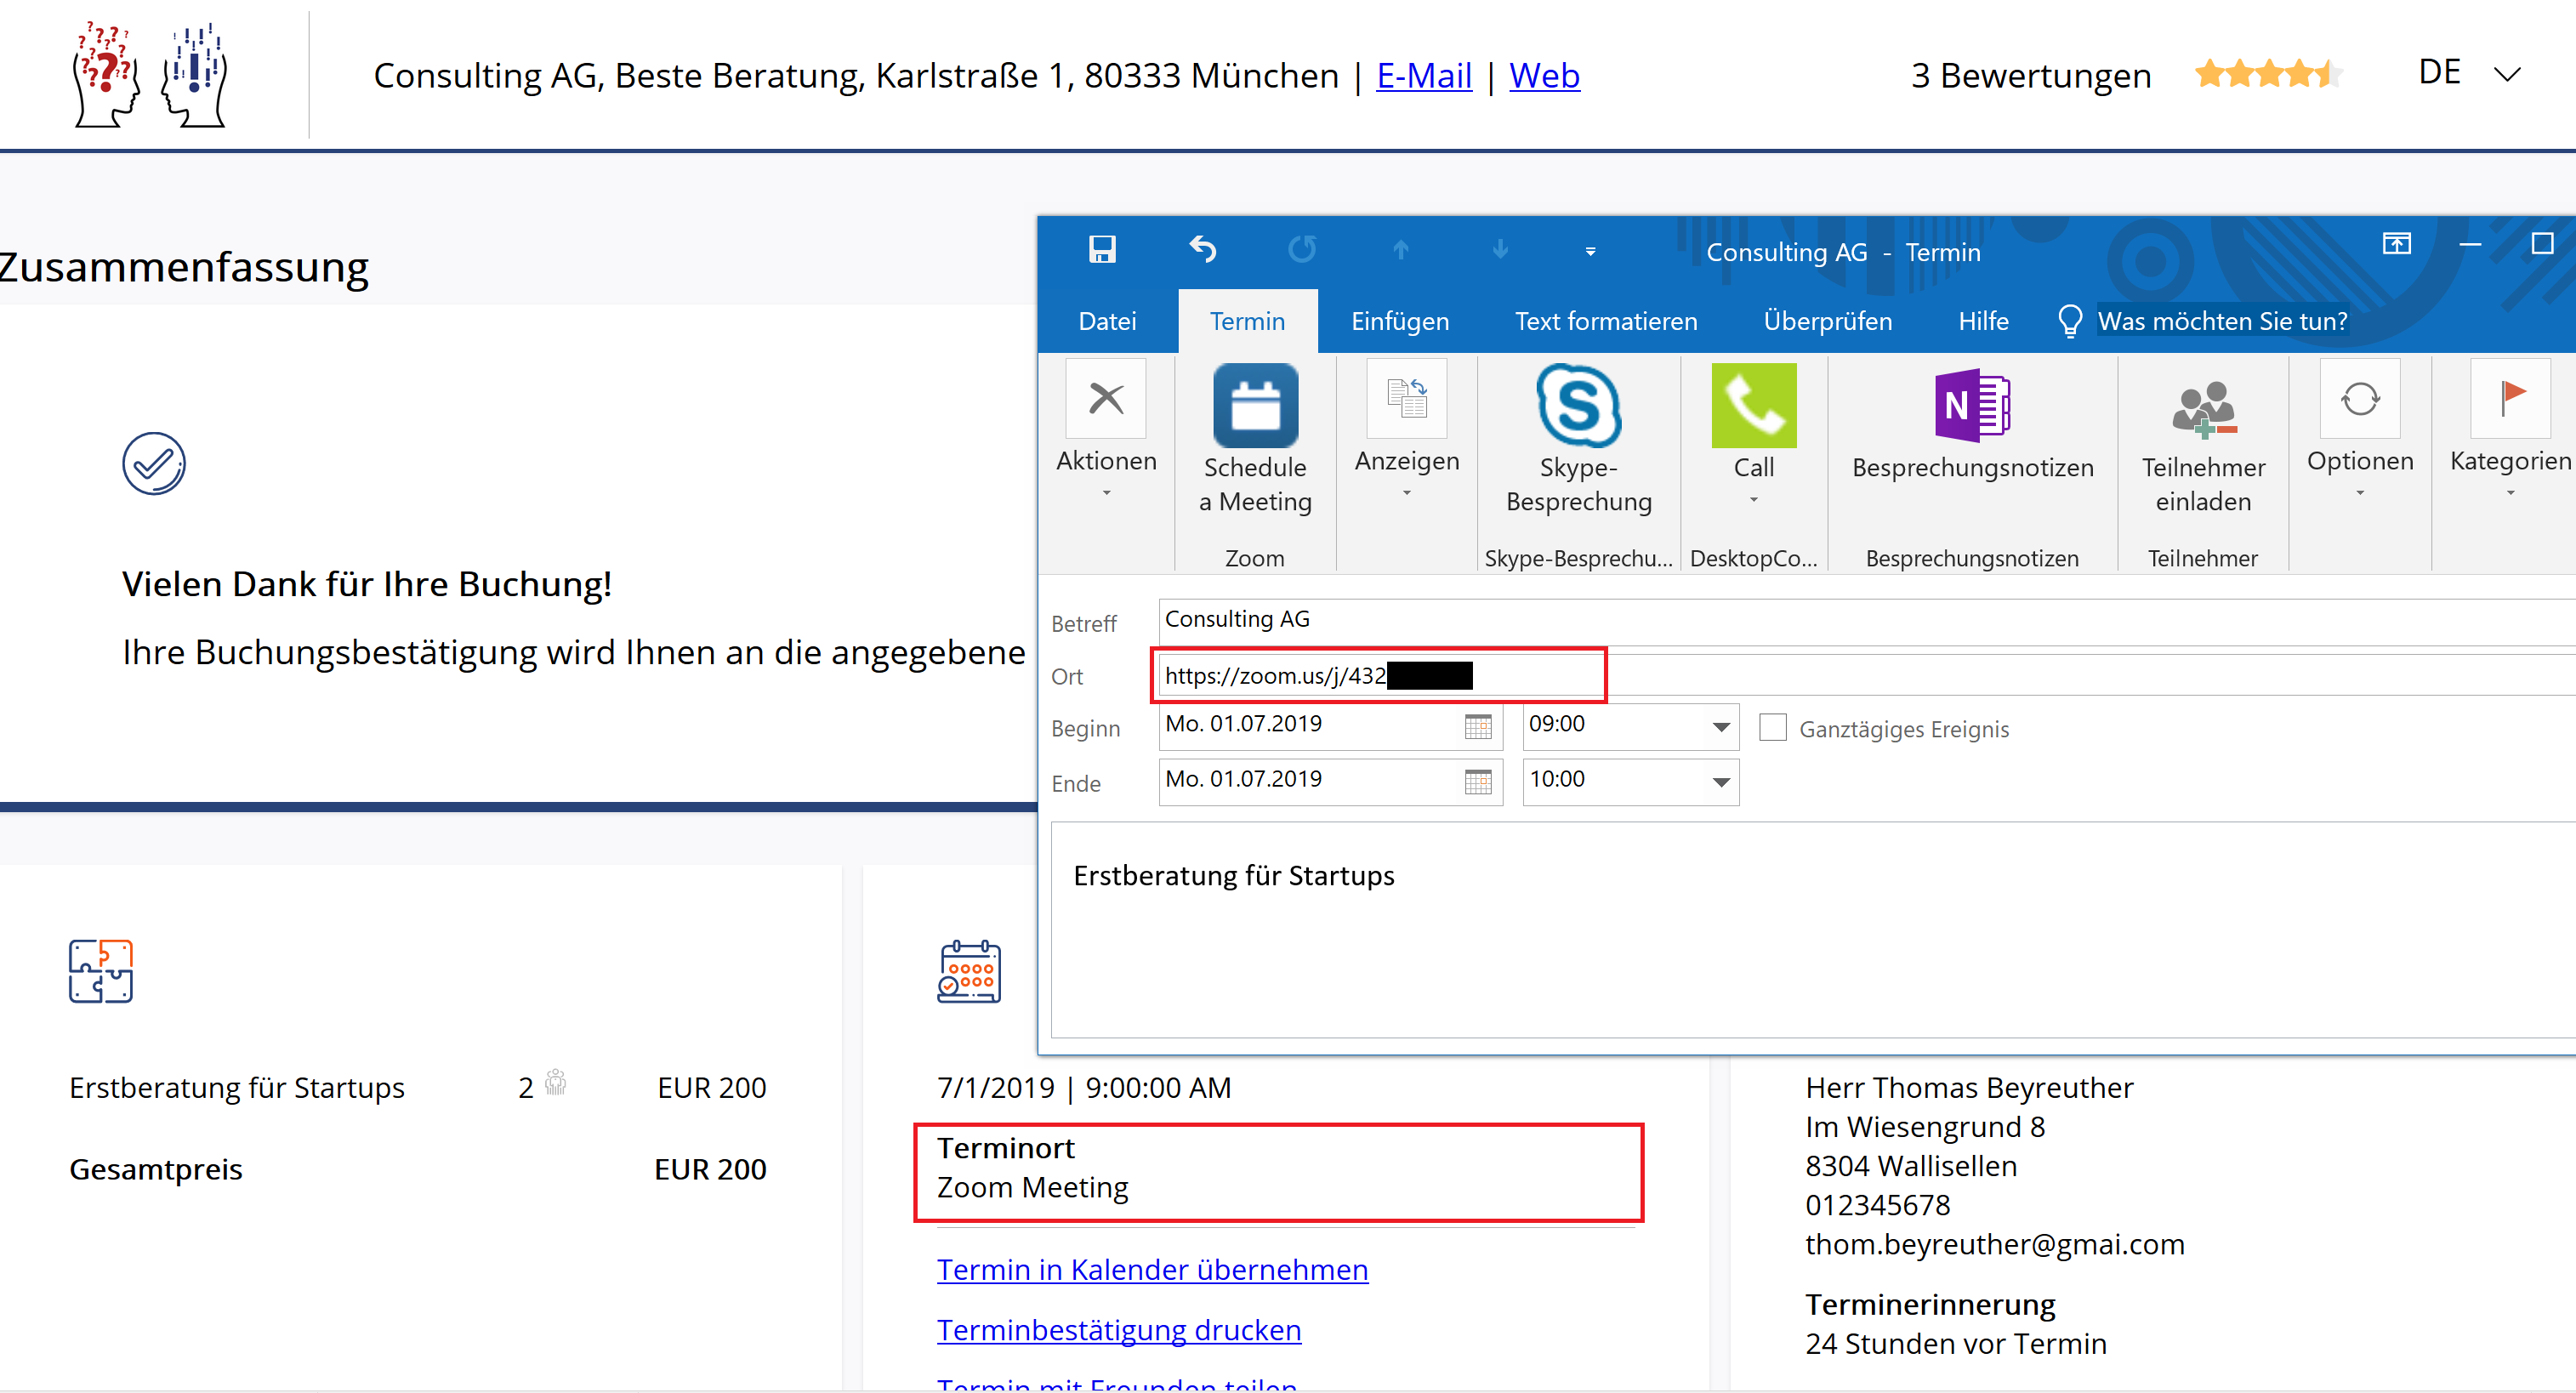Switch to Text formatieren tab
Image resolution: width=2576 pixels, height=1393 pixels.
point(1605,321)
